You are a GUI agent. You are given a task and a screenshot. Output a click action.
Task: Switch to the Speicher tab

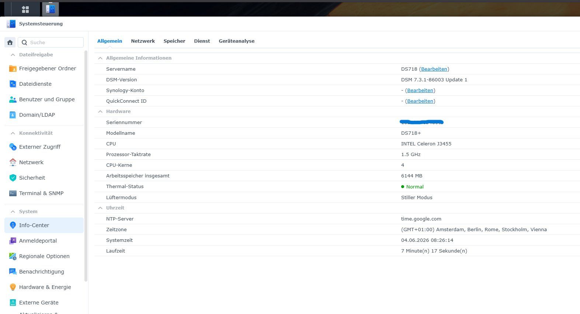174,41
